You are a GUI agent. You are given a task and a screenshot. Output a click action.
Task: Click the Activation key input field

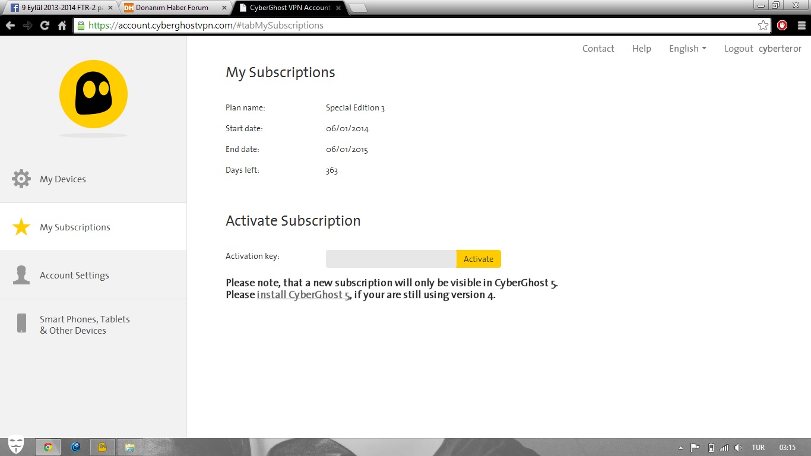pos(391,259)
